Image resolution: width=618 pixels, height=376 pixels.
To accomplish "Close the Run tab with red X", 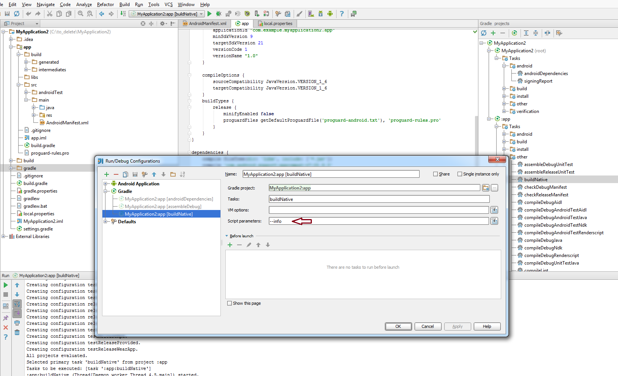I will click(x=6, y=327).
